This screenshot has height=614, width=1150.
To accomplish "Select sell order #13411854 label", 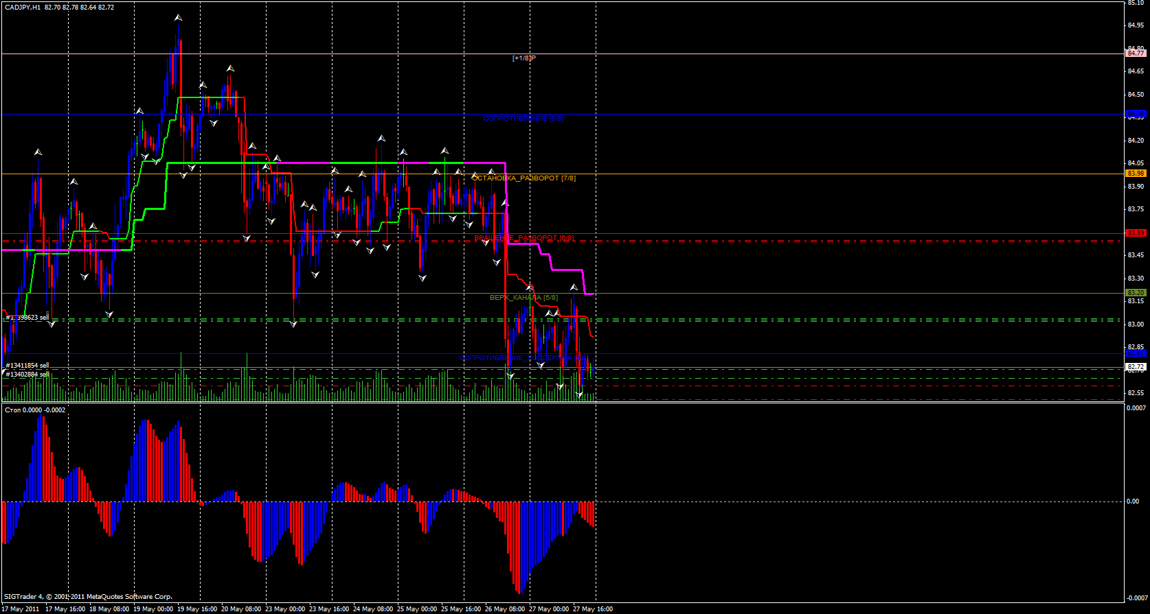I will pyautogui.click(x=27, y=366).
